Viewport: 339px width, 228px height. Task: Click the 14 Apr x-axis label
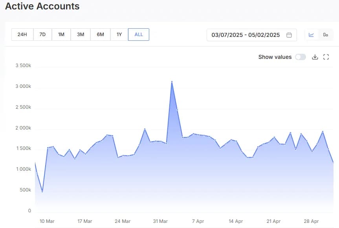(236, 221)
